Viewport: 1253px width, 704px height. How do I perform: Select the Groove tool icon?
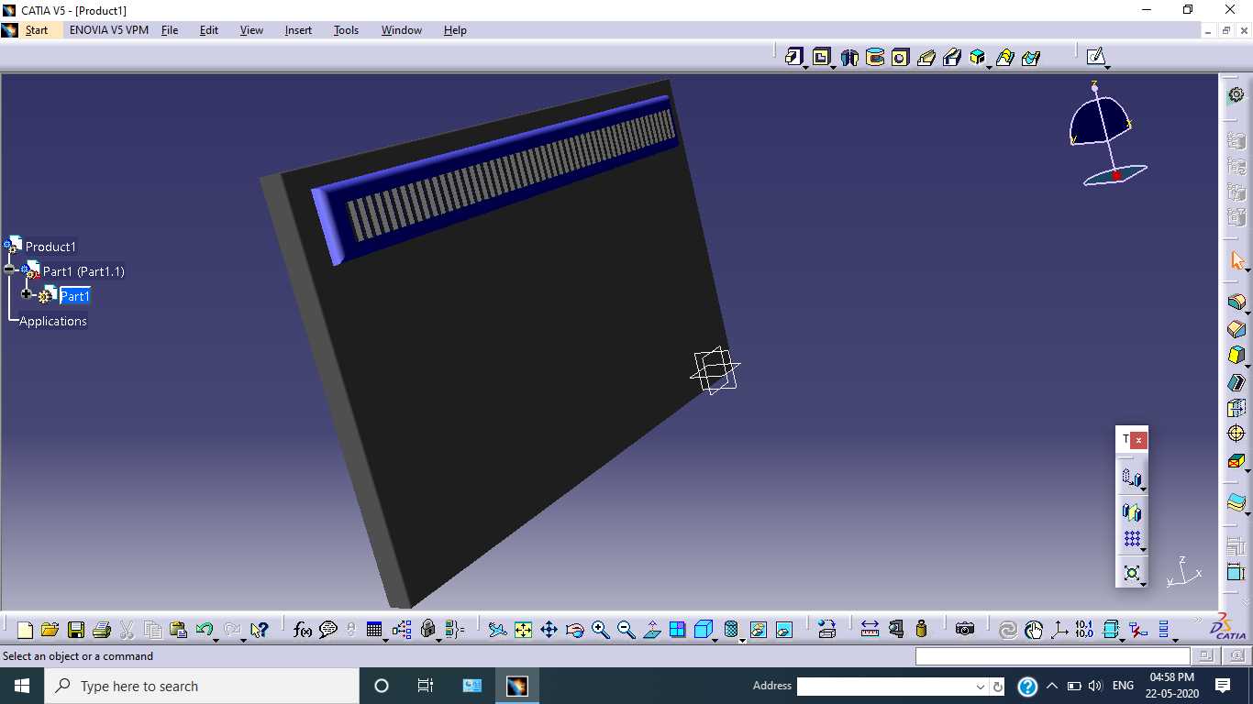(875, 57)
